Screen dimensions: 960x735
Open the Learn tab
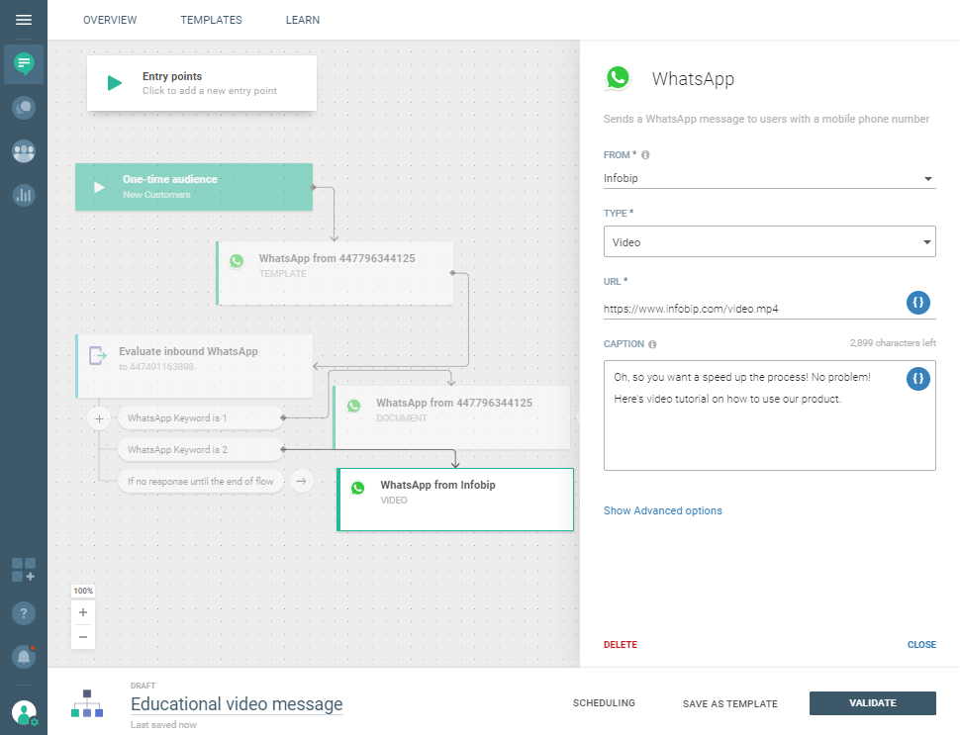pyautogui.click(x=302, y=20)
